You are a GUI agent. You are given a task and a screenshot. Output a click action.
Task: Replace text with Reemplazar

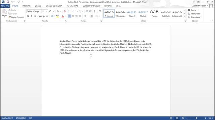[194, 14]
